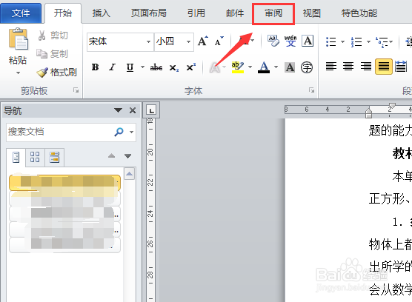Open the 特色功能 tab
The image size is (412, 302).
(x=359, y=13)
